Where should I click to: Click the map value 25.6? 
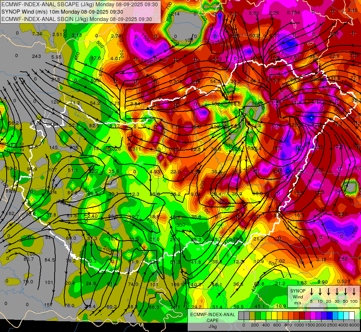click(x=114, y=171)
